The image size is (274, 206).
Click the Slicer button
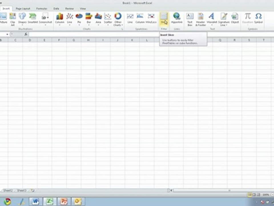164,19
